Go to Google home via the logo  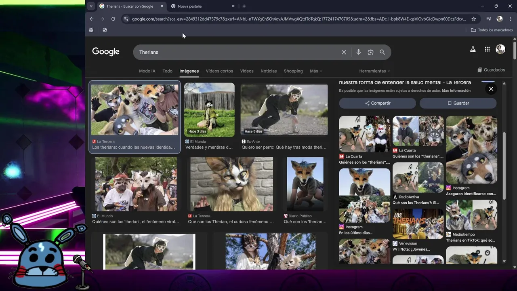point(106,52)
